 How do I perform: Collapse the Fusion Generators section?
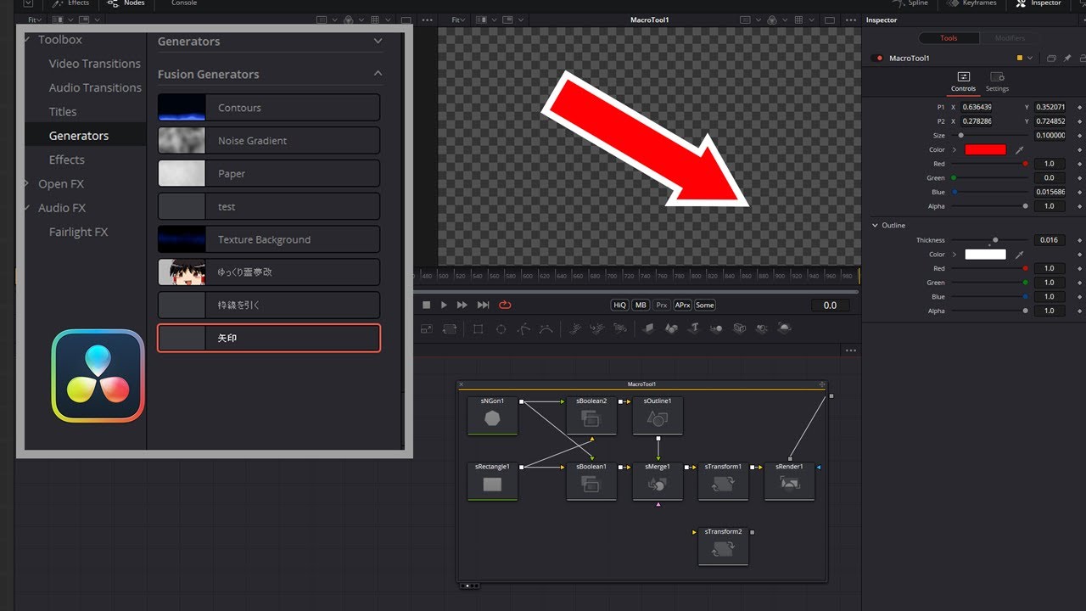coord(378,74)
